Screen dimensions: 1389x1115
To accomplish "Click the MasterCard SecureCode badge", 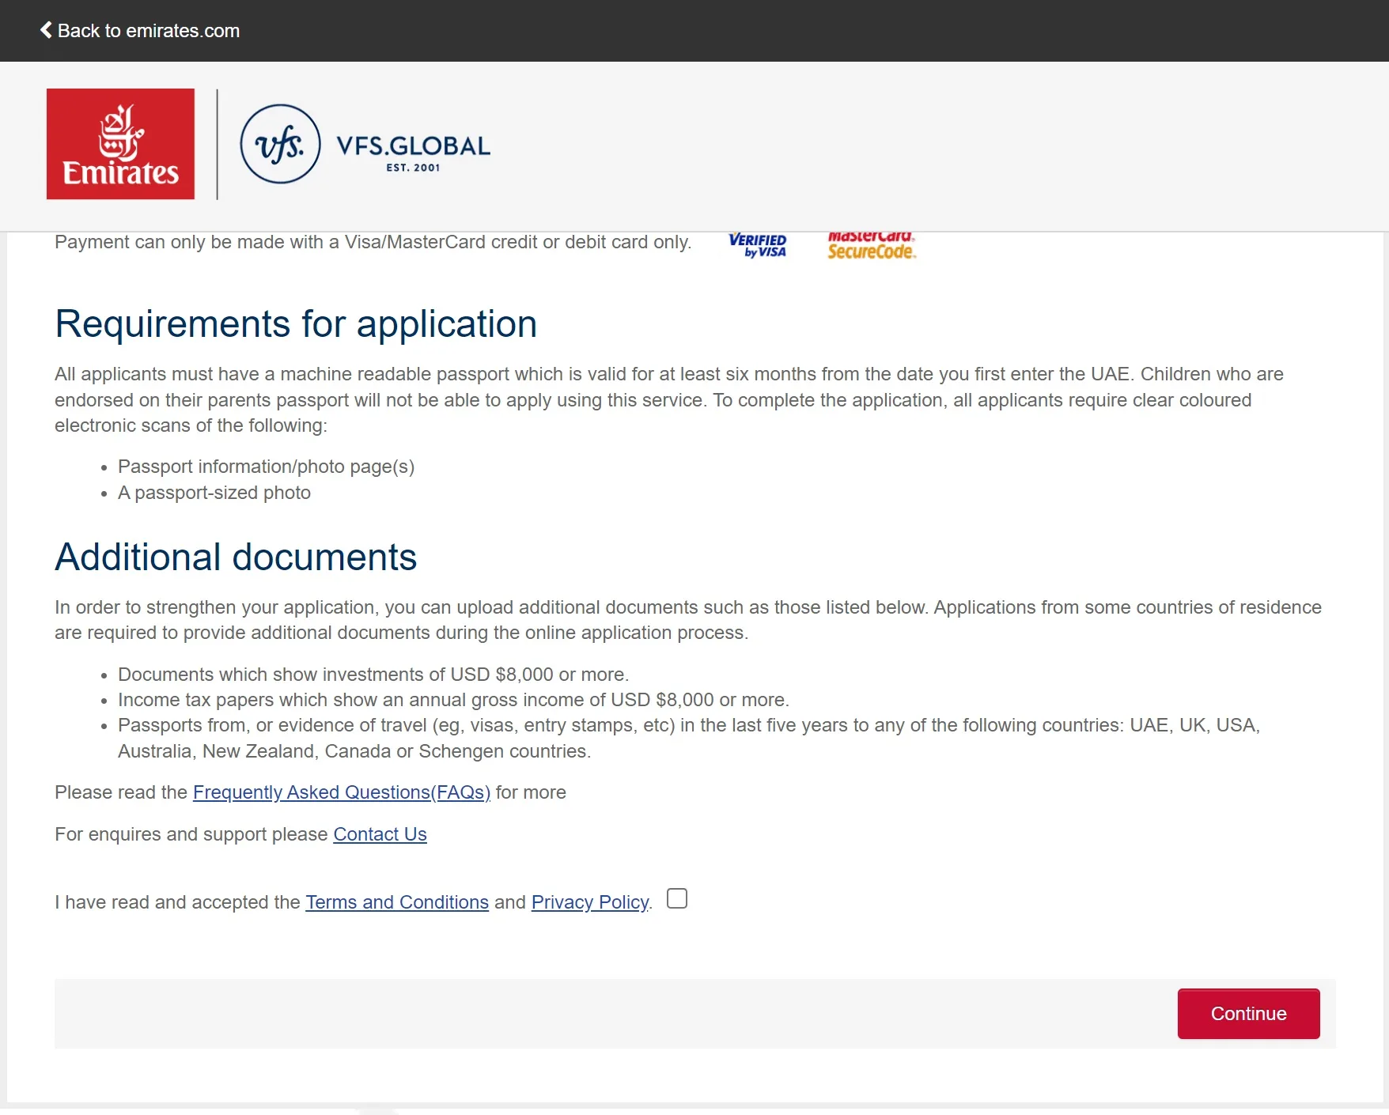I will pos(871,246).
